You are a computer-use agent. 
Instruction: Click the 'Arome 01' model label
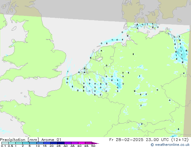51,140
